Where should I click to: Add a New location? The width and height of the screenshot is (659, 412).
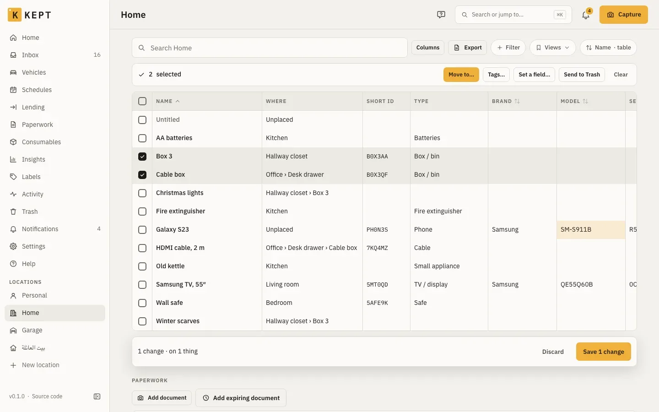click(55, 365)
